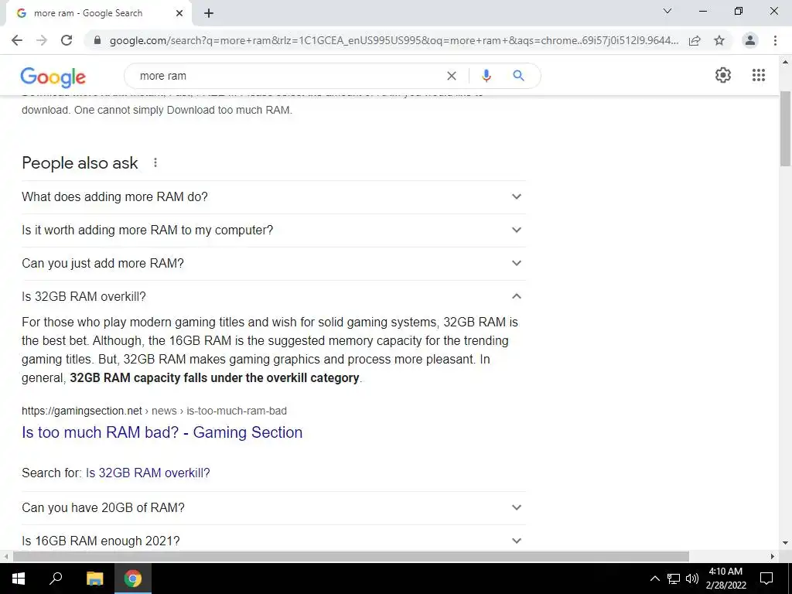792x594 pixels.
Task: Reload the page with refresh icon
Action: click(x=67, y=40)
